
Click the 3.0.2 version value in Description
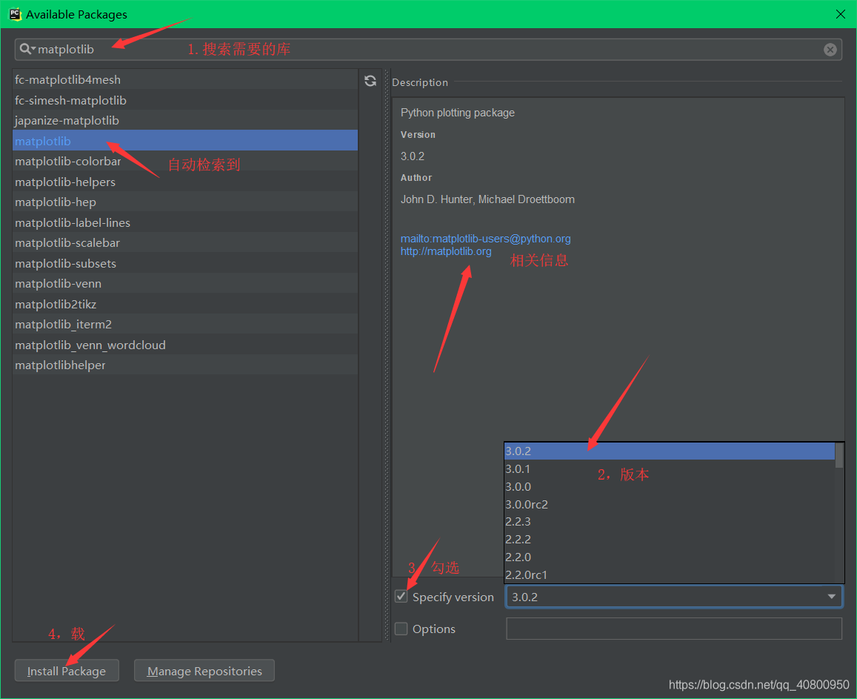click(x=412, y=156)
